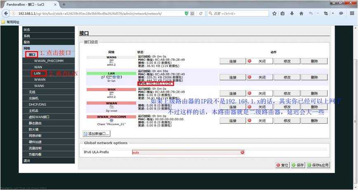
Task: Open new tab with plus button
Action: click(x=64, y=5)
